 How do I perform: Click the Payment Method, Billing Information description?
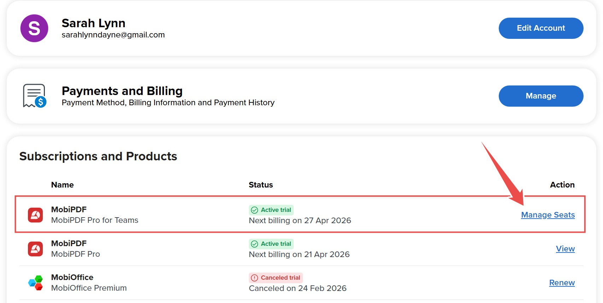[168, 102]
